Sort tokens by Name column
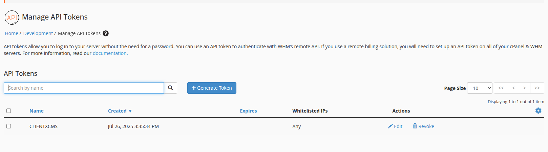This screenshot has height=152, width=548. (37, 111)
